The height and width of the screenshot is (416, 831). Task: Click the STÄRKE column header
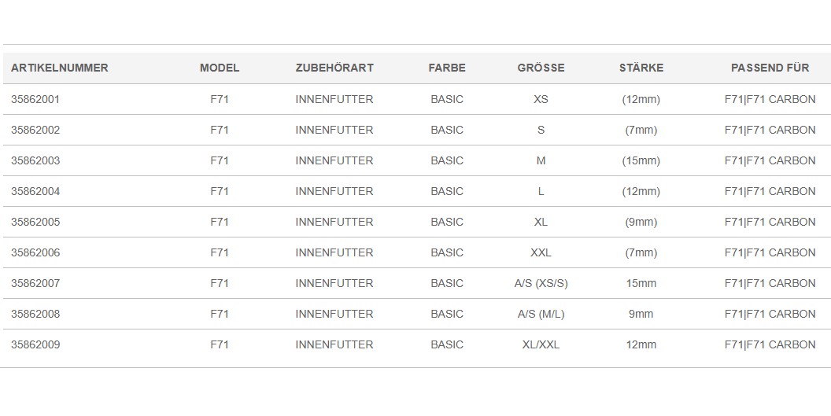coord(641,68)
